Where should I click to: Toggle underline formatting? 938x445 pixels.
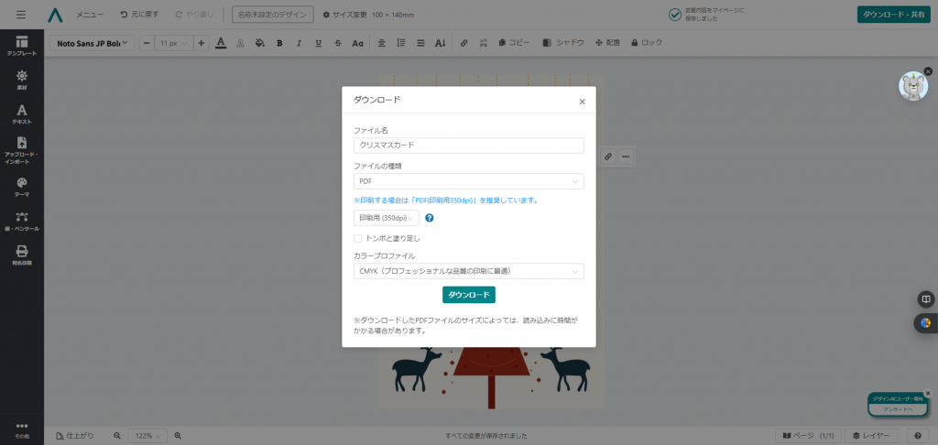click(318, 43)
